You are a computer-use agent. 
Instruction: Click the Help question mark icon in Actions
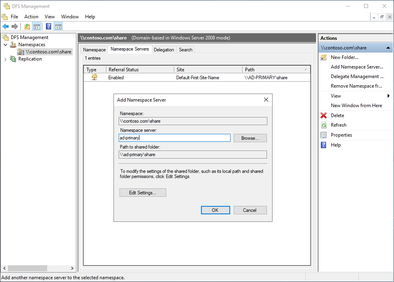(x=324, y=145)
